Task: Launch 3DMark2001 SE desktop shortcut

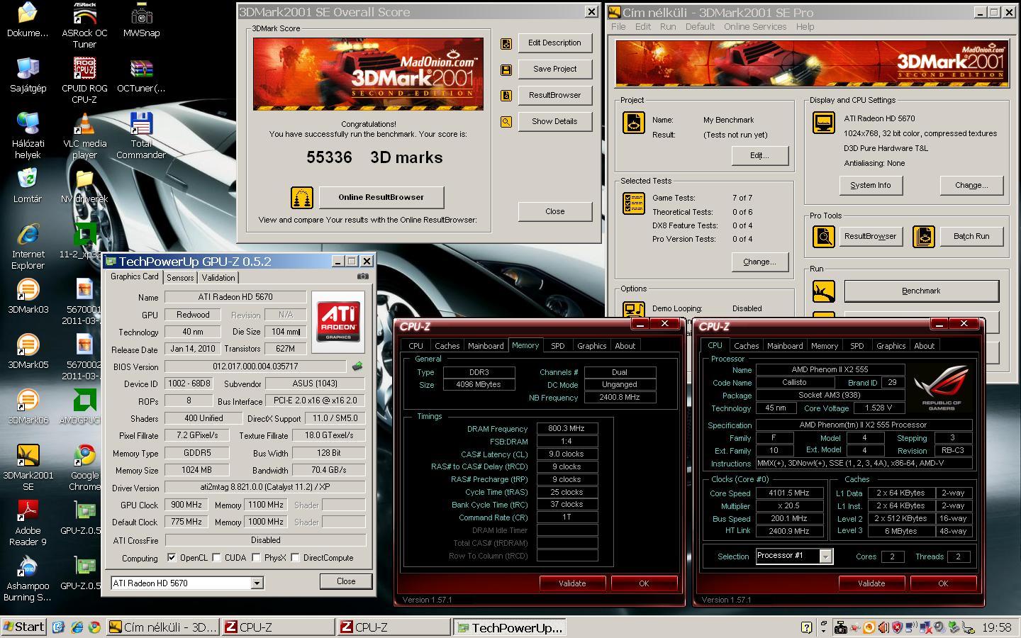Action: coord(28,467)
